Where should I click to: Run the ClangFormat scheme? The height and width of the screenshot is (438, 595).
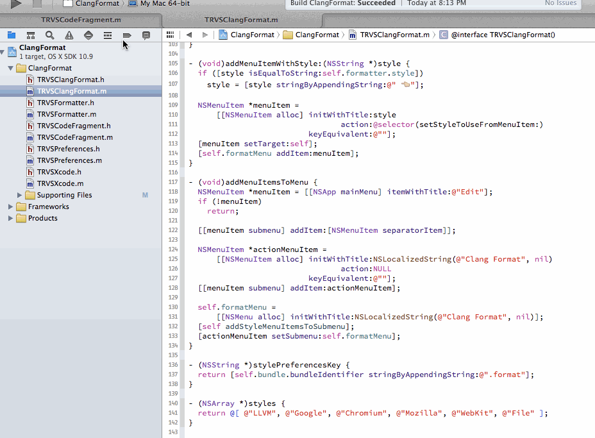pyautogui.click(x=16, y=4)
